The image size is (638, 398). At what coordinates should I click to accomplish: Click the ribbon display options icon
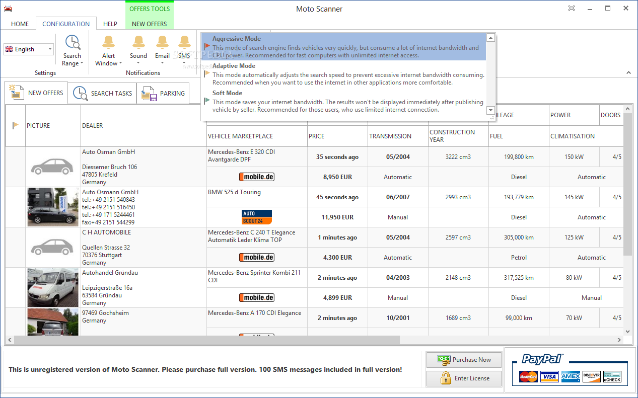[572, 8]
